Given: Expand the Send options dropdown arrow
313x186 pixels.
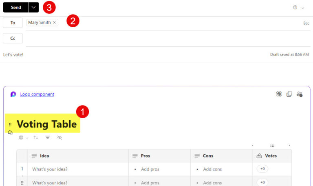Looking at the screenshot, I should [33, 7].
